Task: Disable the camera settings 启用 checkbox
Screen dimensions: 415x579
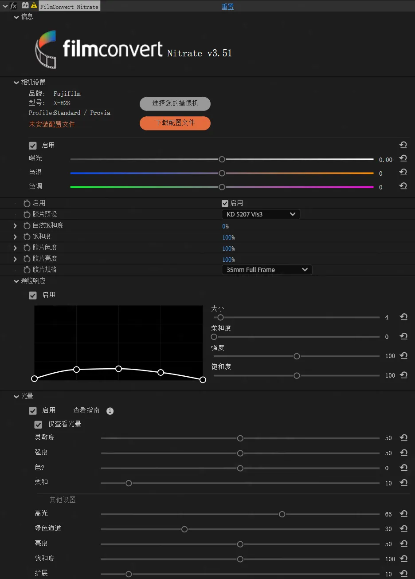Action: coord(33,146)
